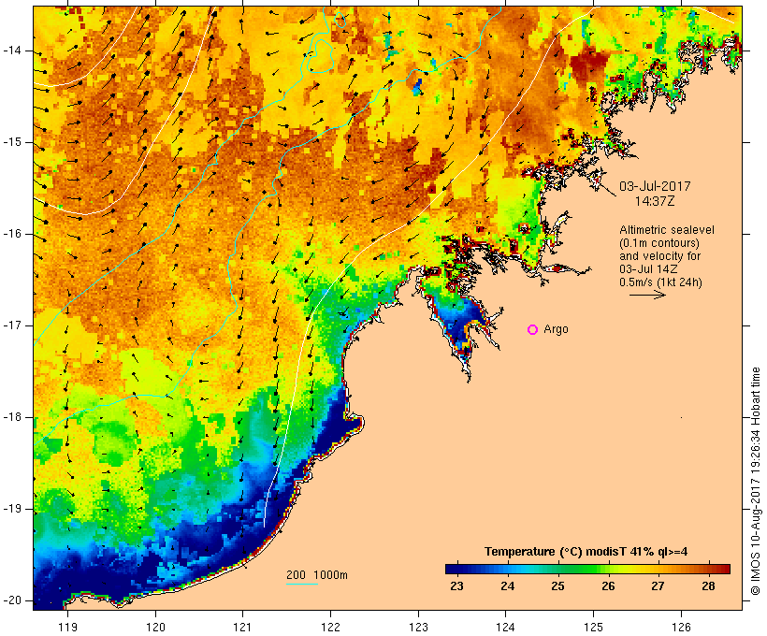This screenshot has height=636, width=767.
Task: Click colorbar tick label '25'
Action: tap(558, 586)
